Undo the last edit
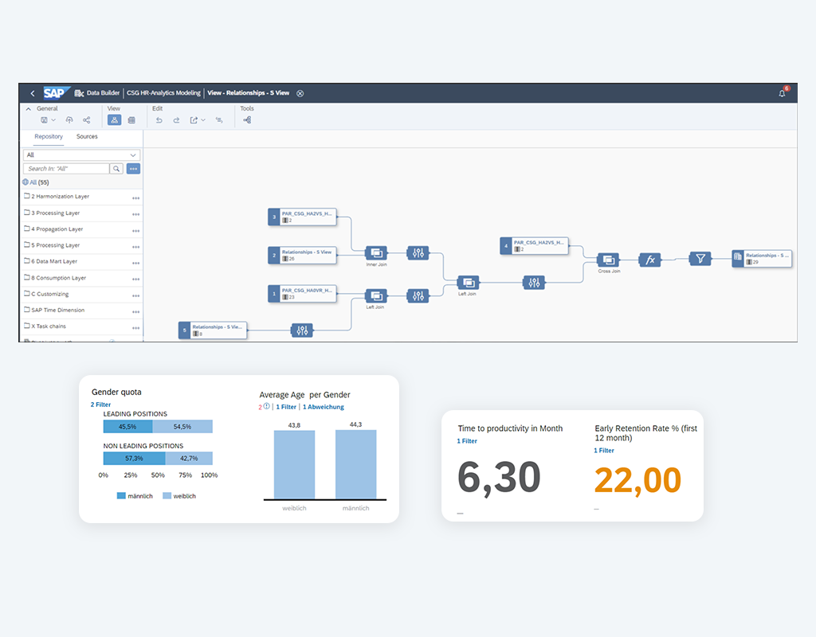This screenshot has height=637, width=816. [x=159, y=120]
